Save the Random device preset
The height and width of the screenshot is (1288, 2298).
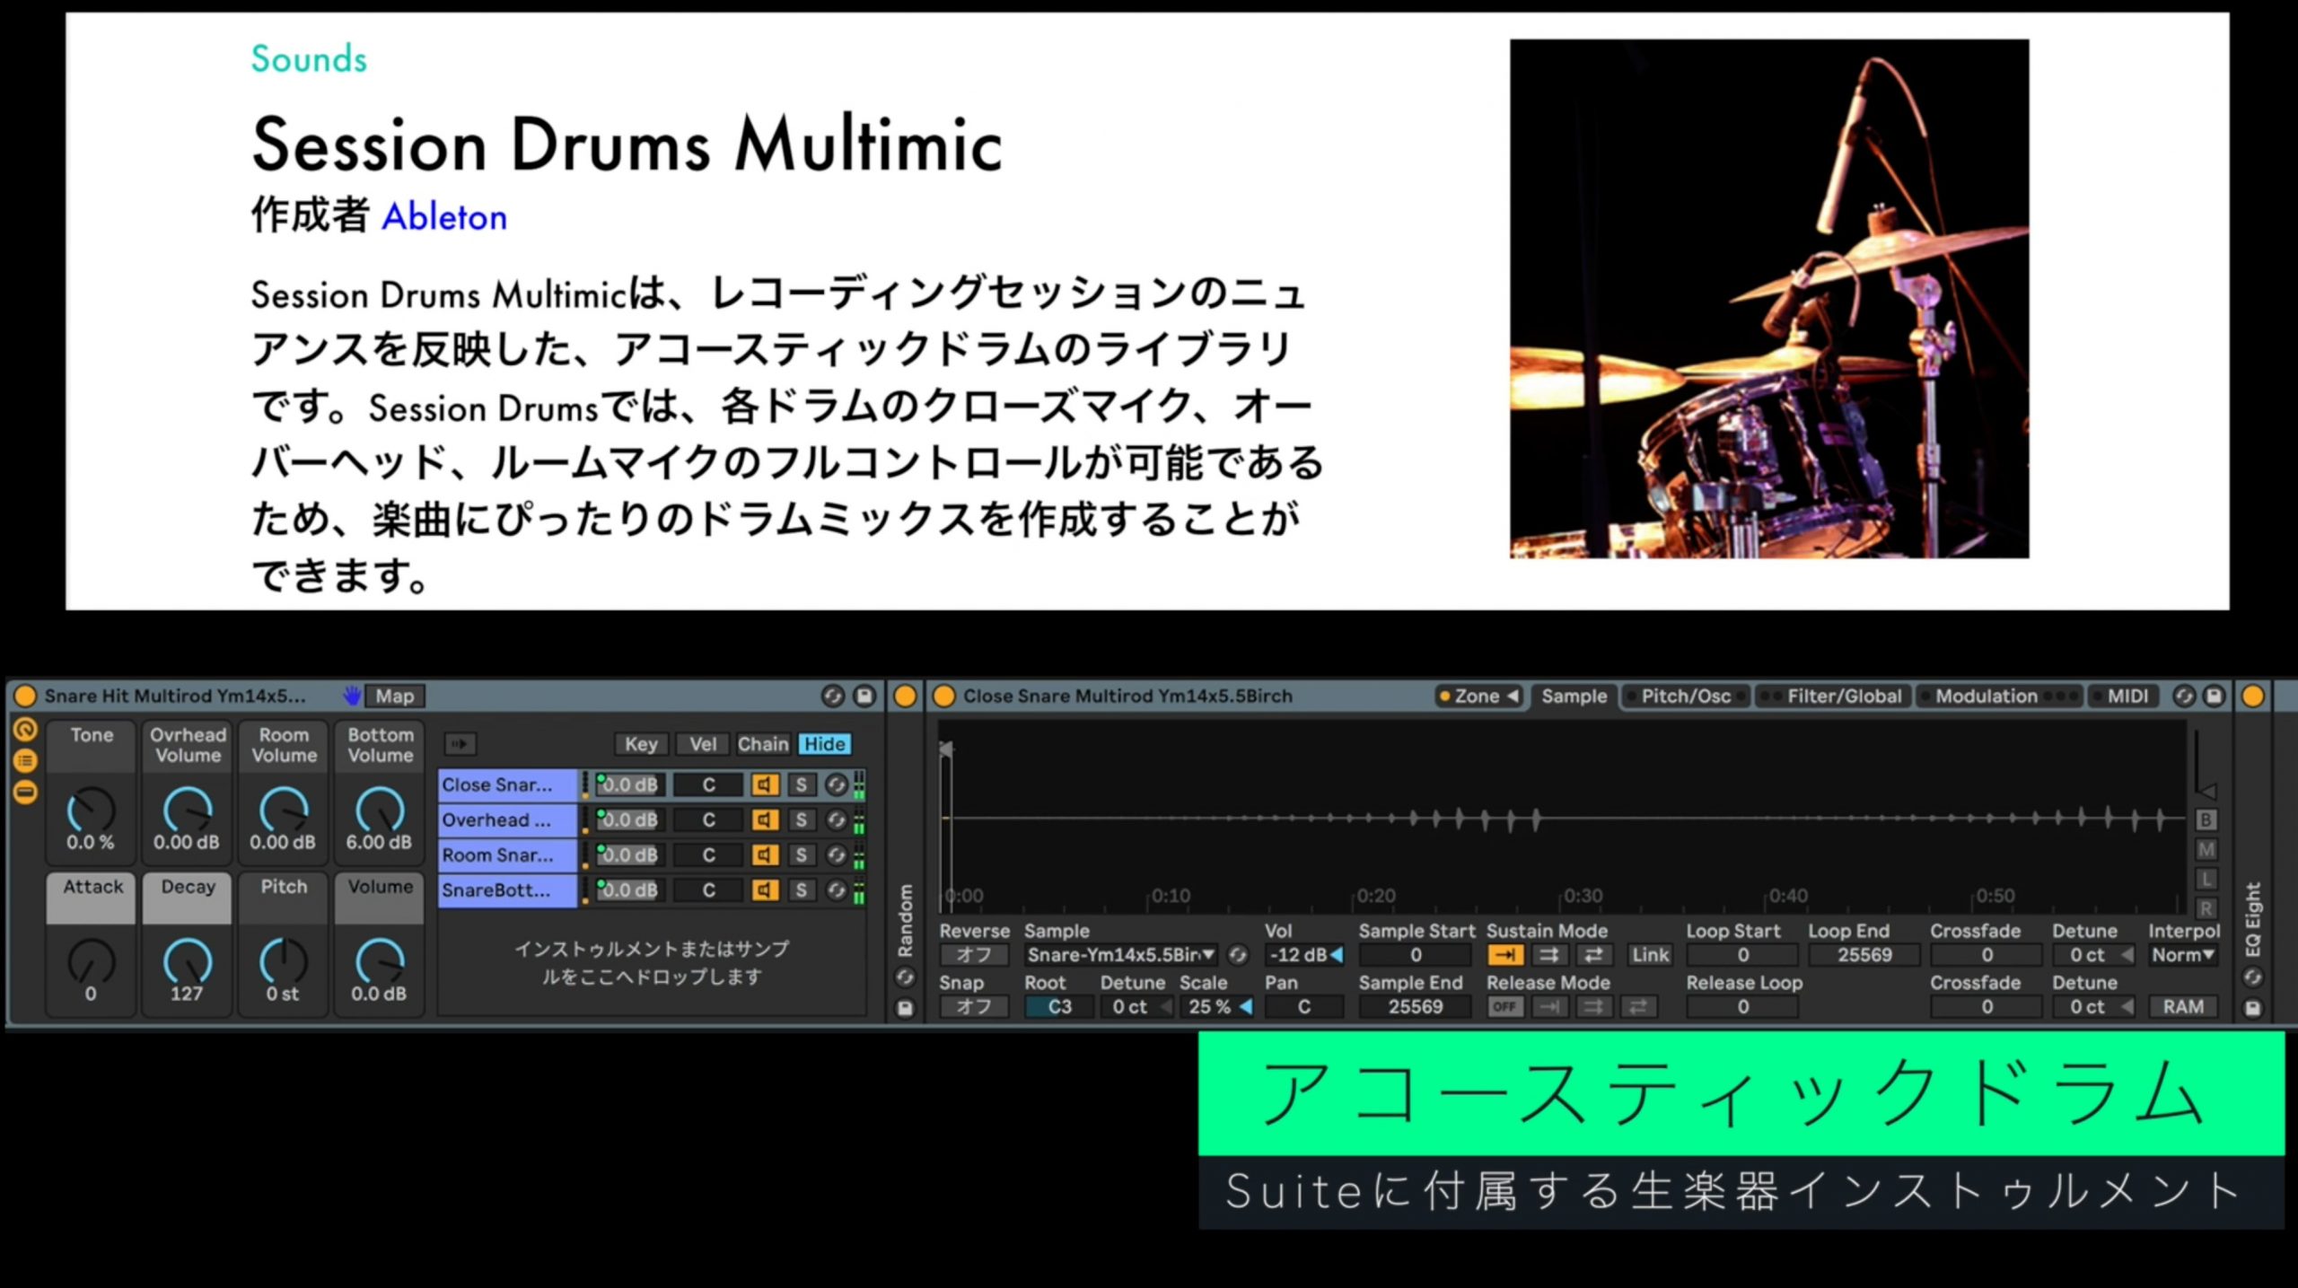[905, 1008]
